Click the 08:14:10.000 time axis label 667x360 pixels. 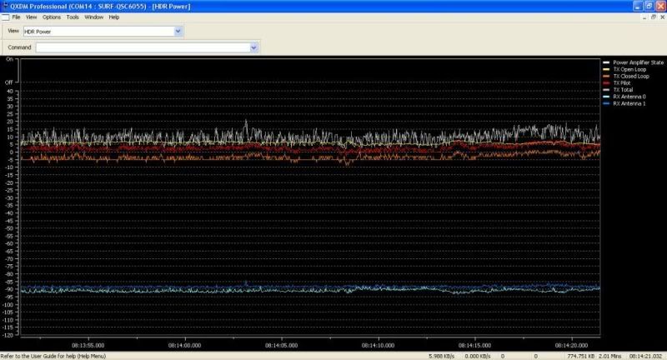378,346
